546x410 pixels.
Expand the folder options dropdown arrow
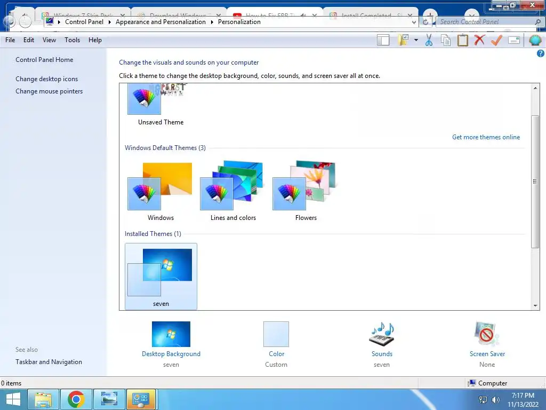[x=416, y=40]
